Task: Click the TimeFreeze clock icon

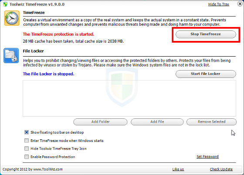Action: [12, 18]
